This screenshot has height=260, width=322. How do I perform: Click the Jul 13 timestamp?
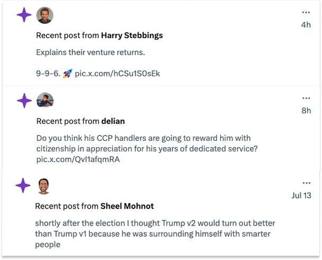[301, 195]
